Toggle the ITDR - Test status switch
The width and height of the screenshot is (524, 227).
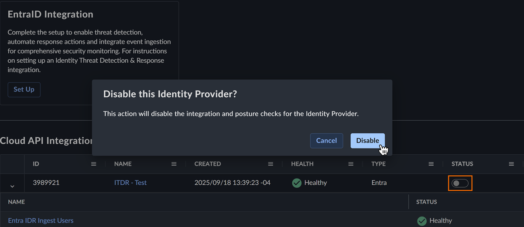click(460, 183)
